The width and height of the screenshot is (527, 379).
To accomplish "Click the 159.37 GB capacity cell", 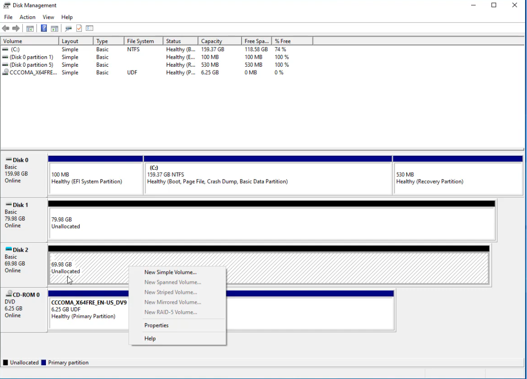I will (213, 49).
